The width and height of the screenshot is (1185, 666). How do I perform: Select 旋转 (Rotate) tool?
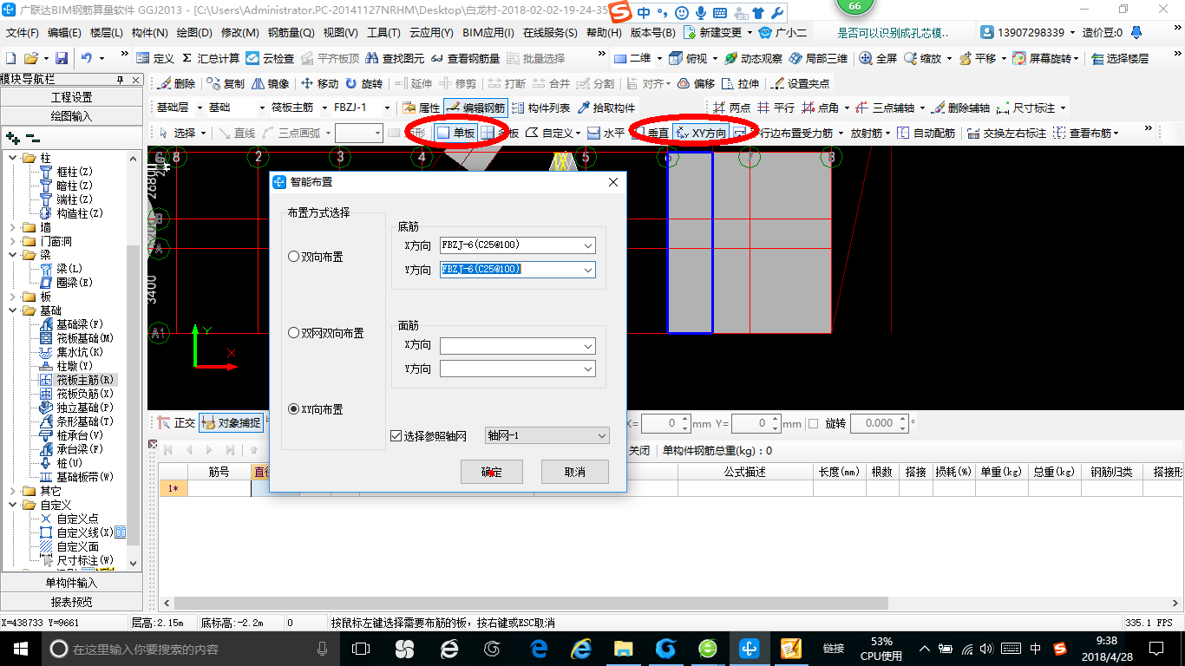coord(363,83)
